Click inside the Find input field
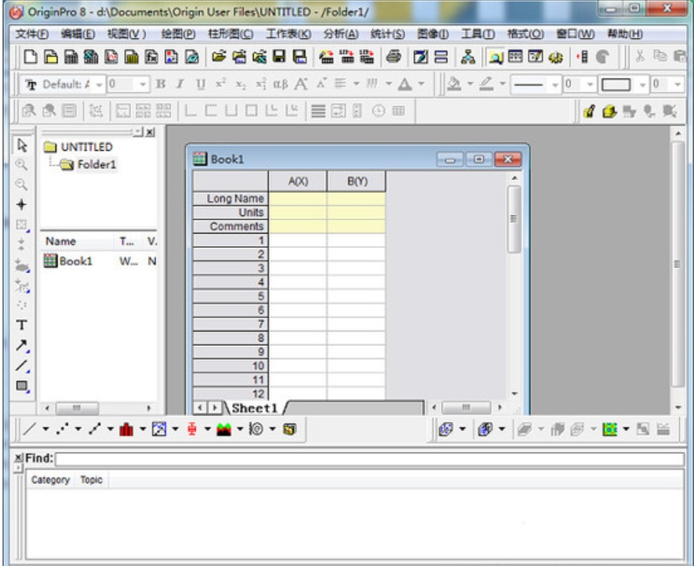Screen dimensions: 694x566 (370, 459)
